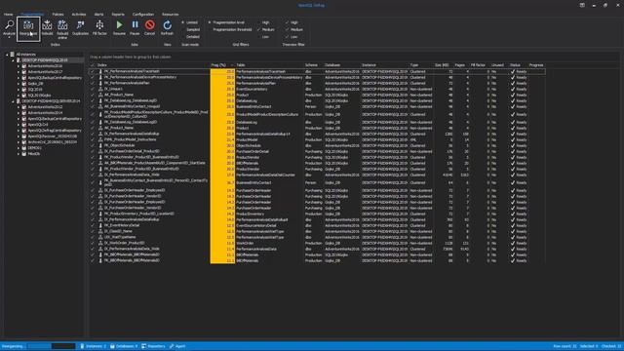Click the Gojko_DB database icon
Image resolution: width=624 pixels, height=351 pixels.
pos(24,84)
